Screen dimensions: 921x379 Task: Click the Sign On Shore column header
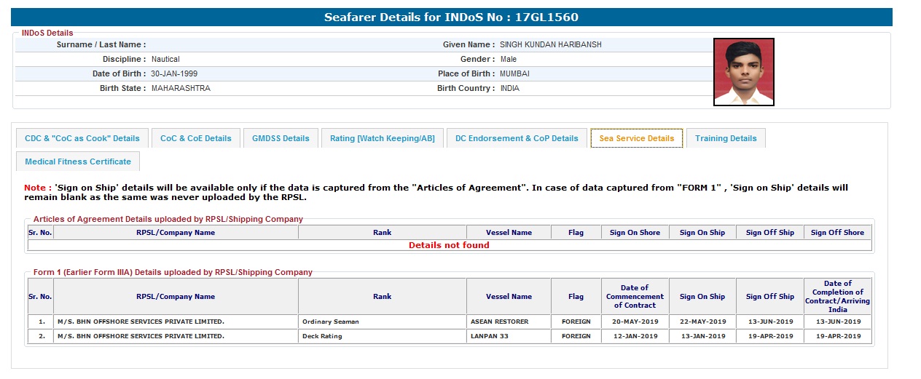point(634,233)
